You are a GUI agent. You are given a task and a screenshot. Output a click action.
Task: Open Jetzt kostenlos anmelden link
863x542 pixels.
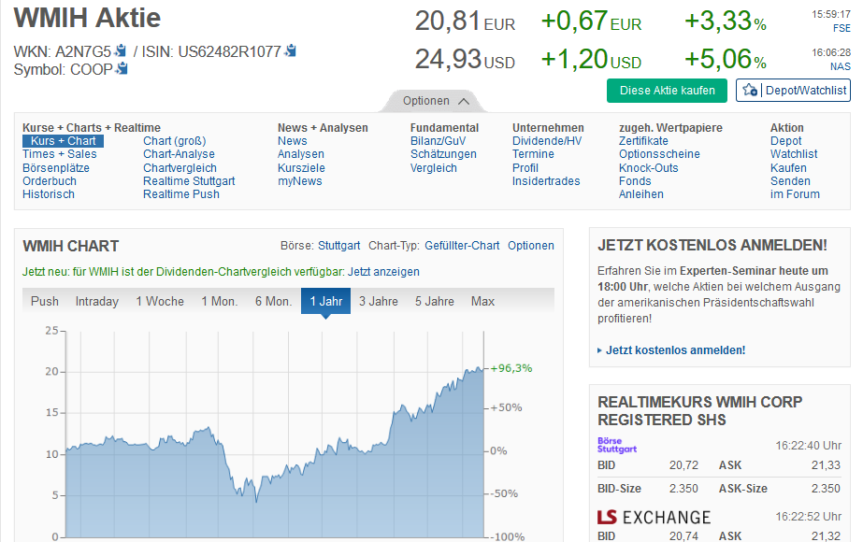675,350
